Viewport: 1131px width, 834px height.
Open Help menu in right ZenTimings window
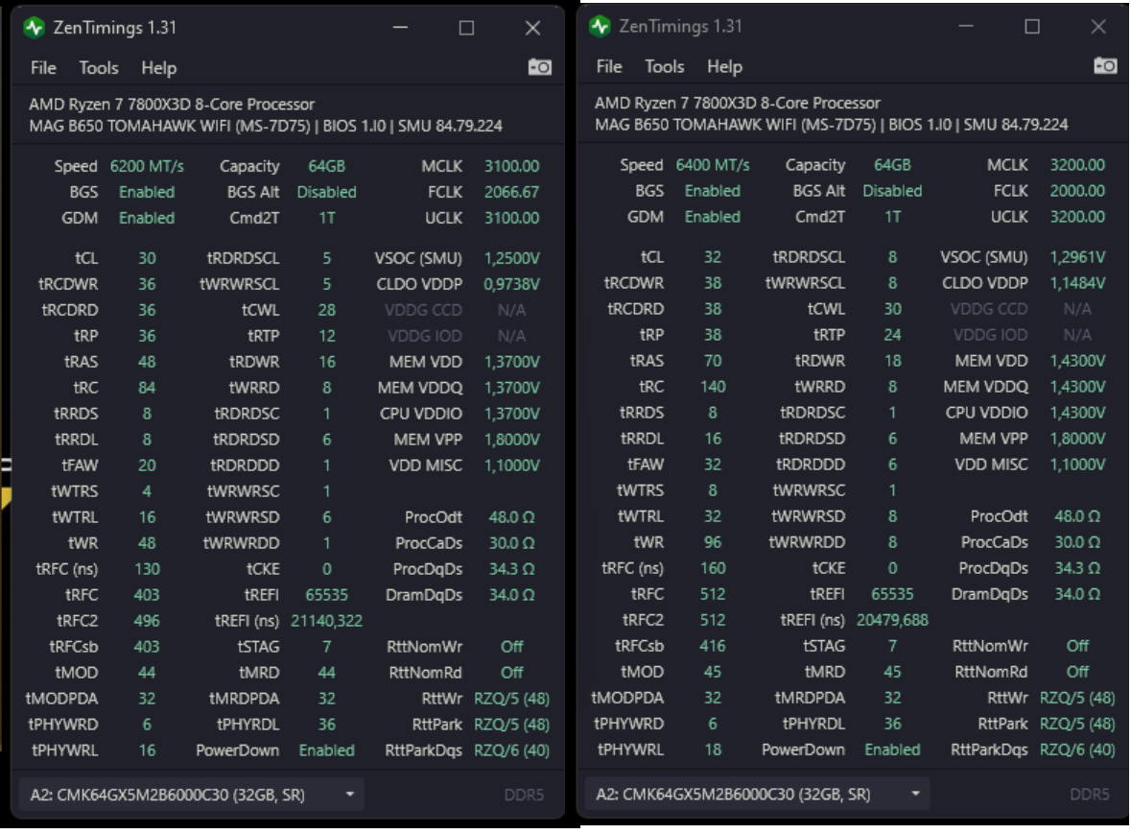(x=724, y=66)
